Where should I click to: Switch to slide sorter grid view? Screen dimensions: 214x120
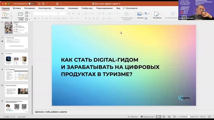tap(164, 117)
